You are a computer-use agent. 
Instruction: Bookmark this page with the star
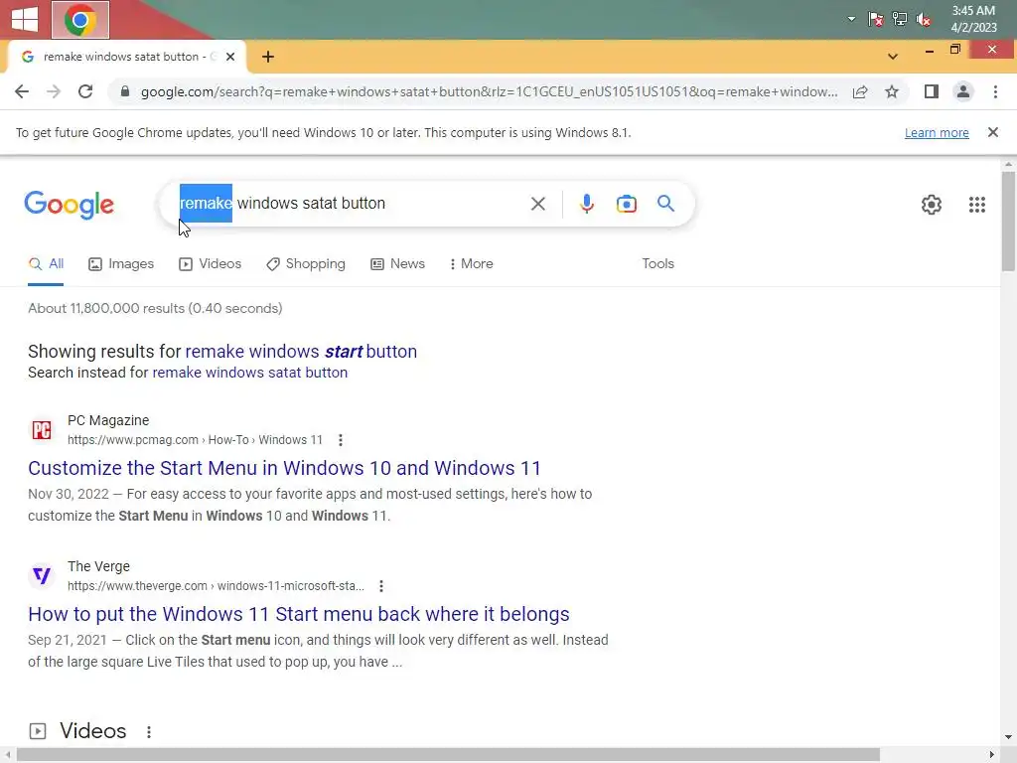pyautogui.click(x=892, y=91)
